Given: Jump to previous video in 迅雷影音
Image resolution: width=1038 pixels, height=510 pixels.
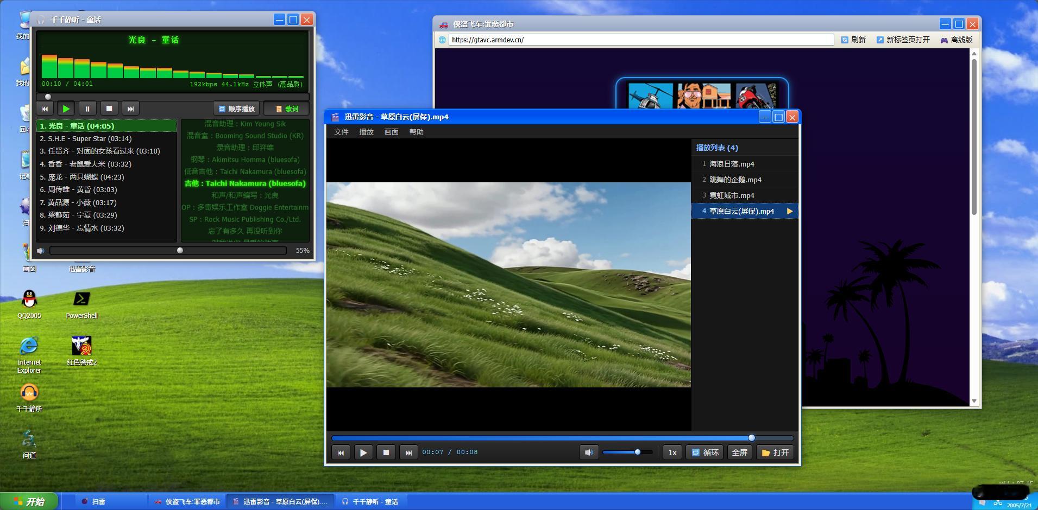Looking at the screenshot, I should (x=341, y=452).
